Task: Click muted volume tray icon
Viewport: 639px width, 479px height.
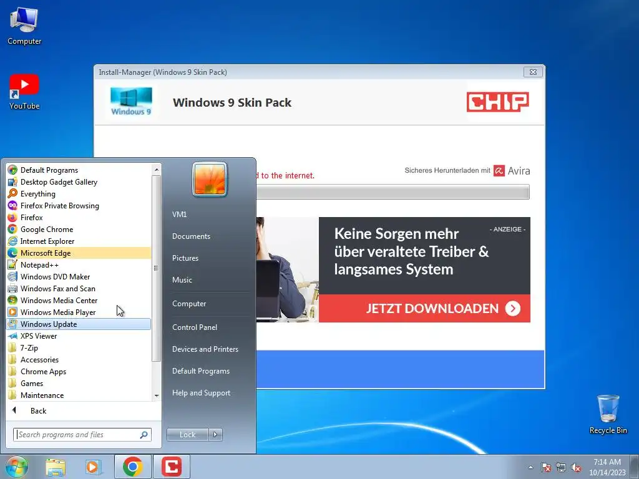Action: click(576, 467)
